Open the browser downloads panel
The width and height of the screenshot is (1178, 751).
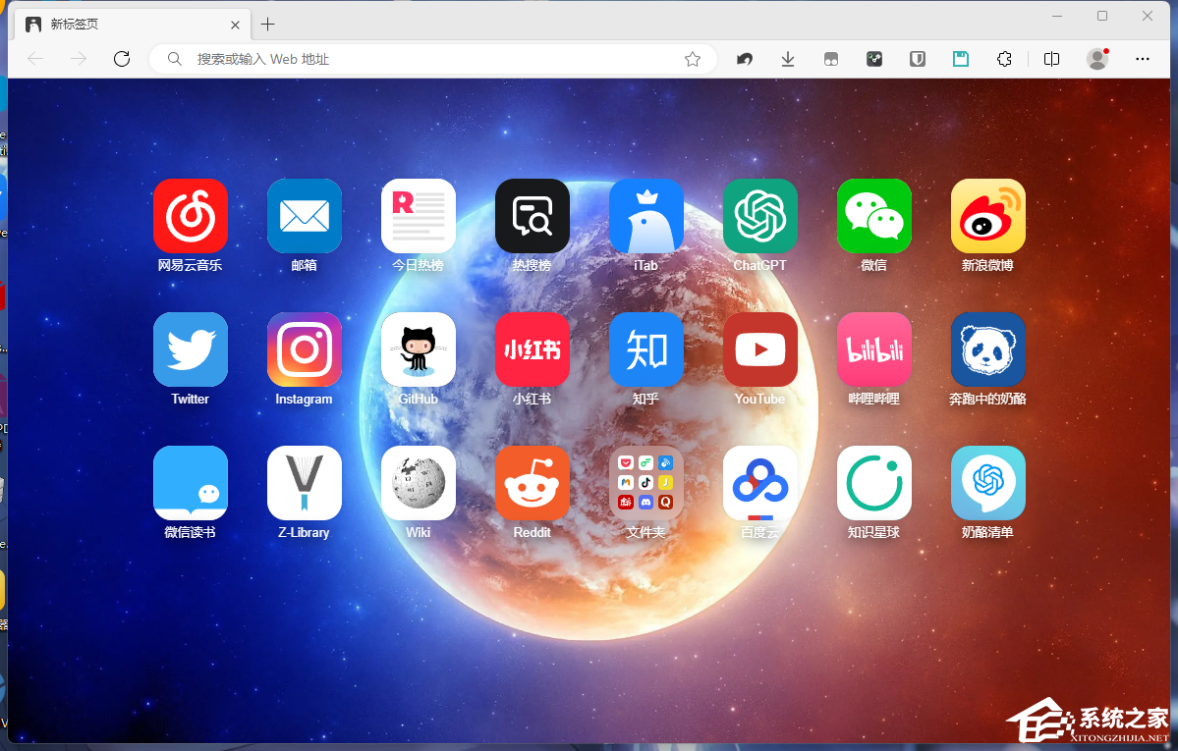[x=787, y=59]
